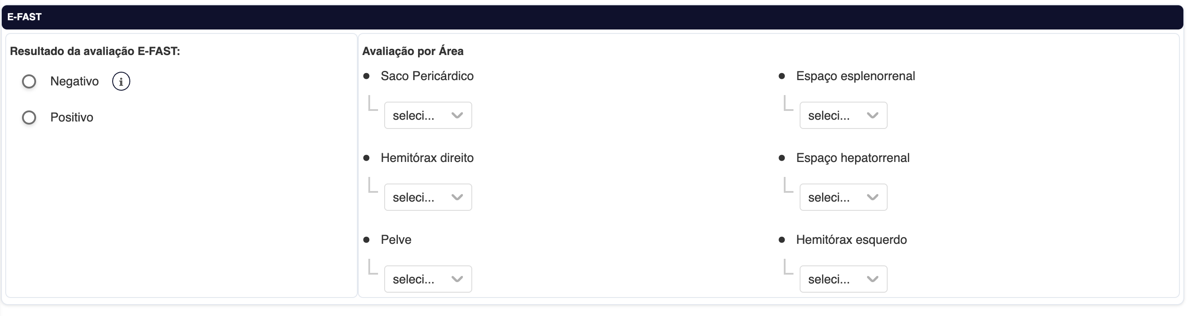The image size is (1190, 316).
Task: Select the Positivo radio button
Action: [x=29, y=118]
